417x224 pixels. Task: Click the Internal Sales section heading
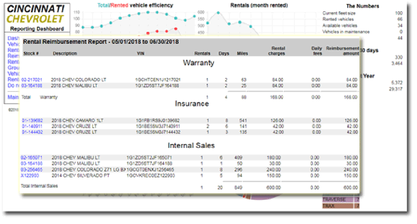pos(191,145)
